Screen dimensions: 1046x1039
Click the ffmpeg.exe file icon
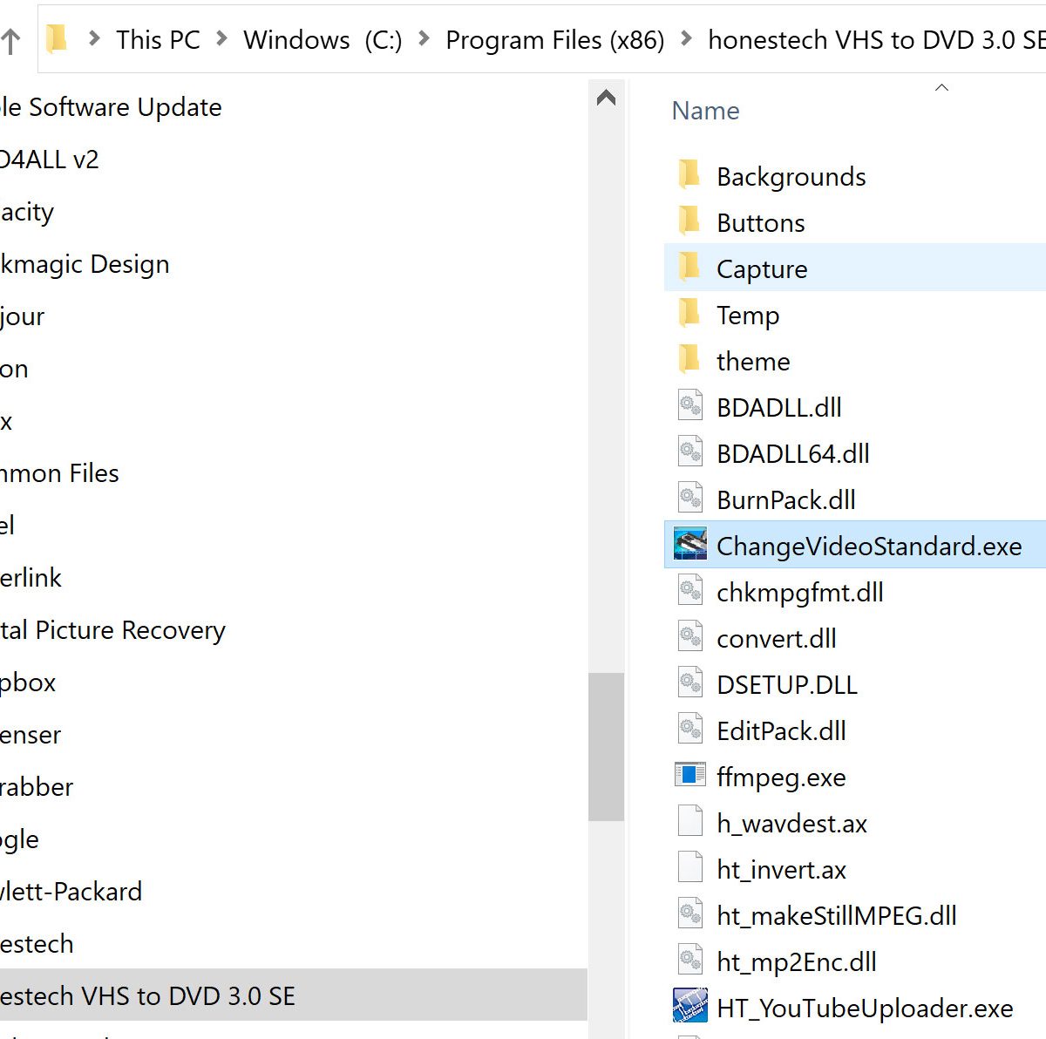click(689, 776)
